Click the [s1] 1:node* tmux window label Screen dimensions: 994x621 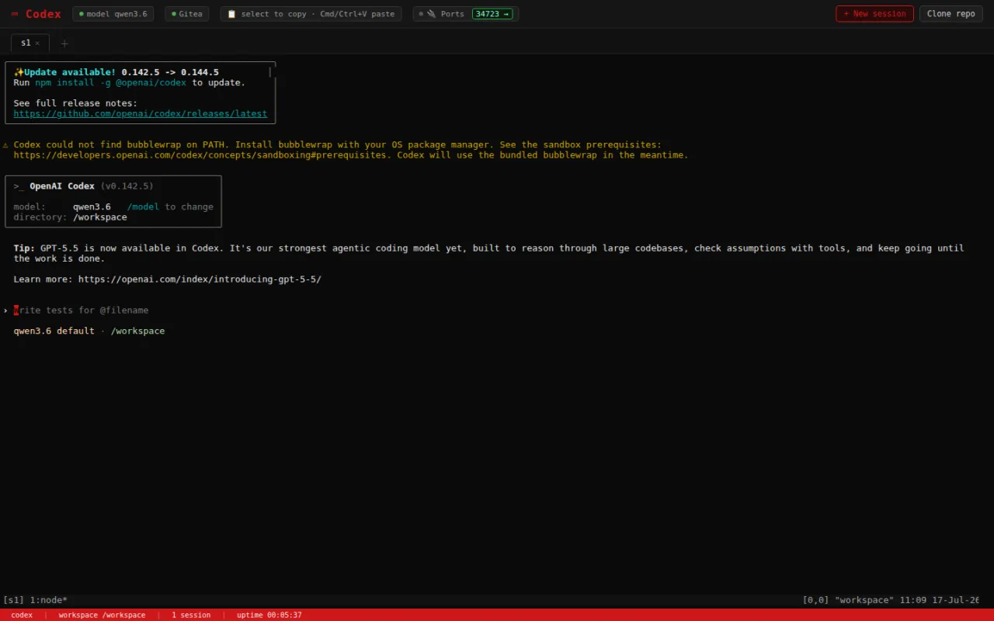point(36,600)
